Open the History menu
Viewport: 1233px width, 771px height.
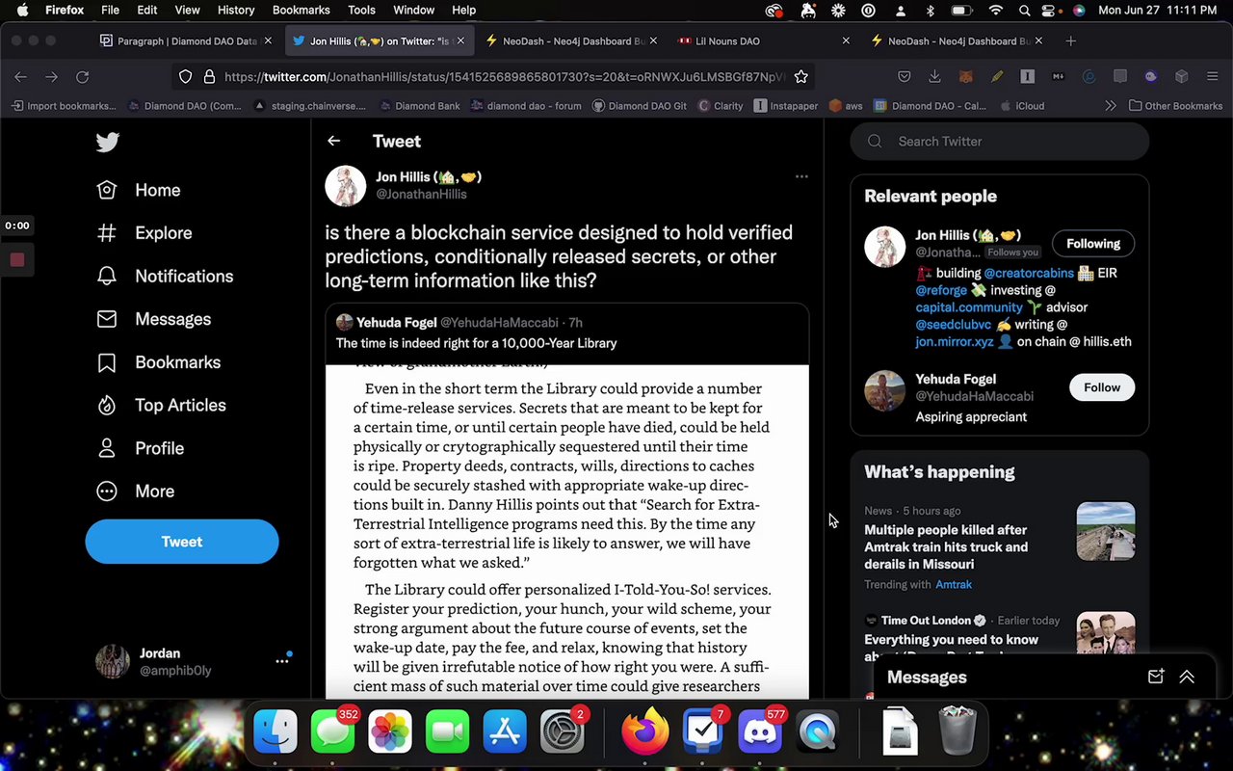(x=236, y=10)
